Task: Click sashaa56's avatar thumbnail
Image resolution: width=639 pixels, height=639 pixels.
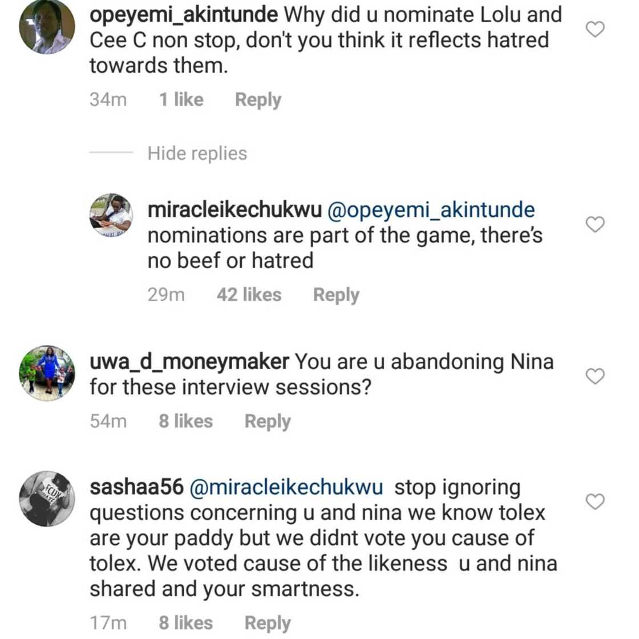Action: coord(48,499)
